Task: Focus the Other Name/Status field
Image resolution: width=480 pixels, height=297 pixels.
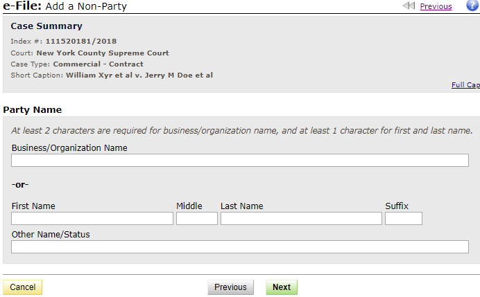Action: pos(240,247)
